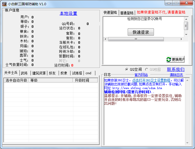Click the 快速登录 button
This screenshot has height=149, width=195.
coord(141,32)
